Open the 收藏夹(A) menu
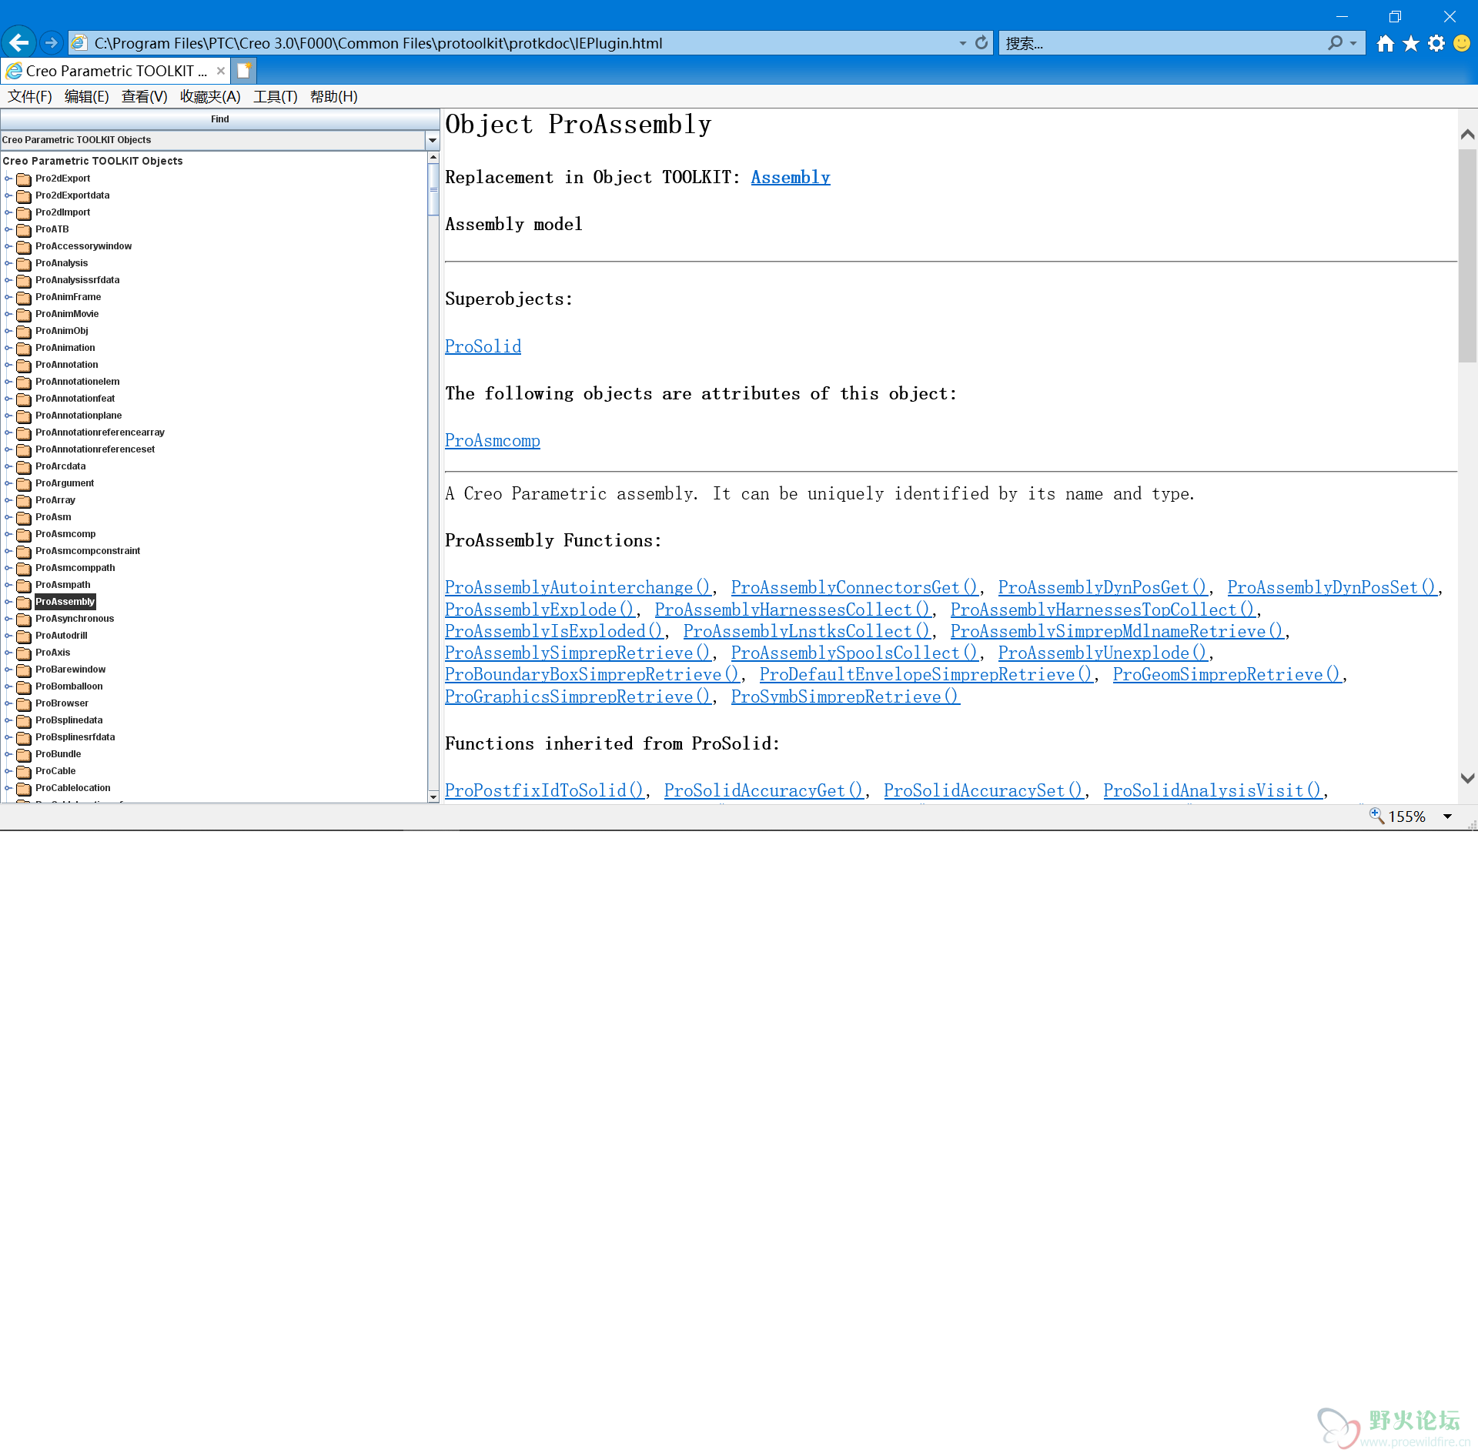This screenshot has width=1478, height=1456. 210,96
